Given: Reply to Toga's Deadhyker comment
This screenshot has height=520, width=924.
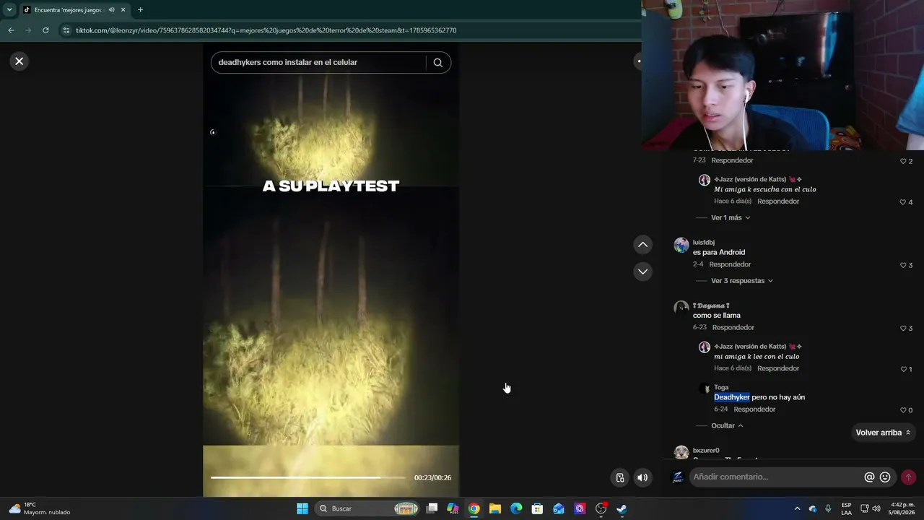Looking at the screenshot, I should click(754, 409).
